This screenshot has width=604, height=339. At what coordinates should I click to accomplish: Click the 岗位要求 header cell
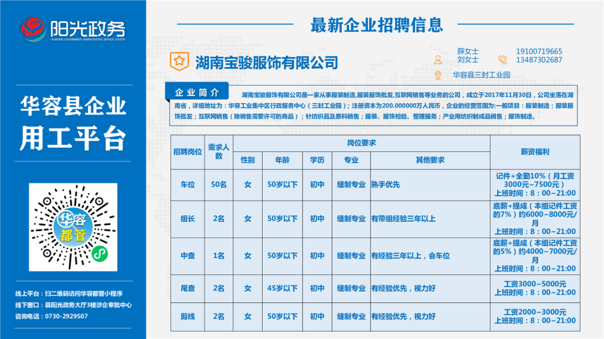[x=361, y=143]
